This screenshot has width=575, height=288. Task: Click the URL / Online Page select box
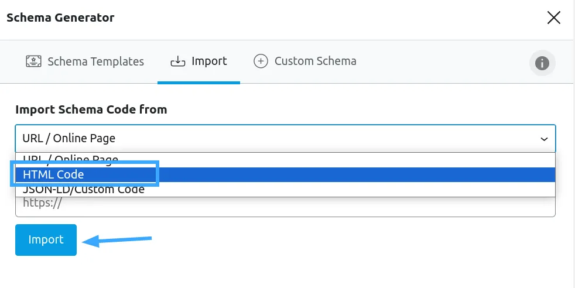pos(285,139)
